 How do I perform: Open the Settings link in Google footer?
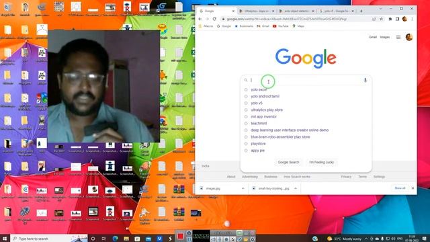point(379,177)
